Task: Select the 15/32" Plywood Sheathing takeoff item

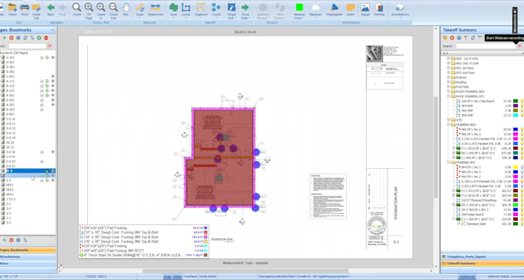Action: click(480, 200)
